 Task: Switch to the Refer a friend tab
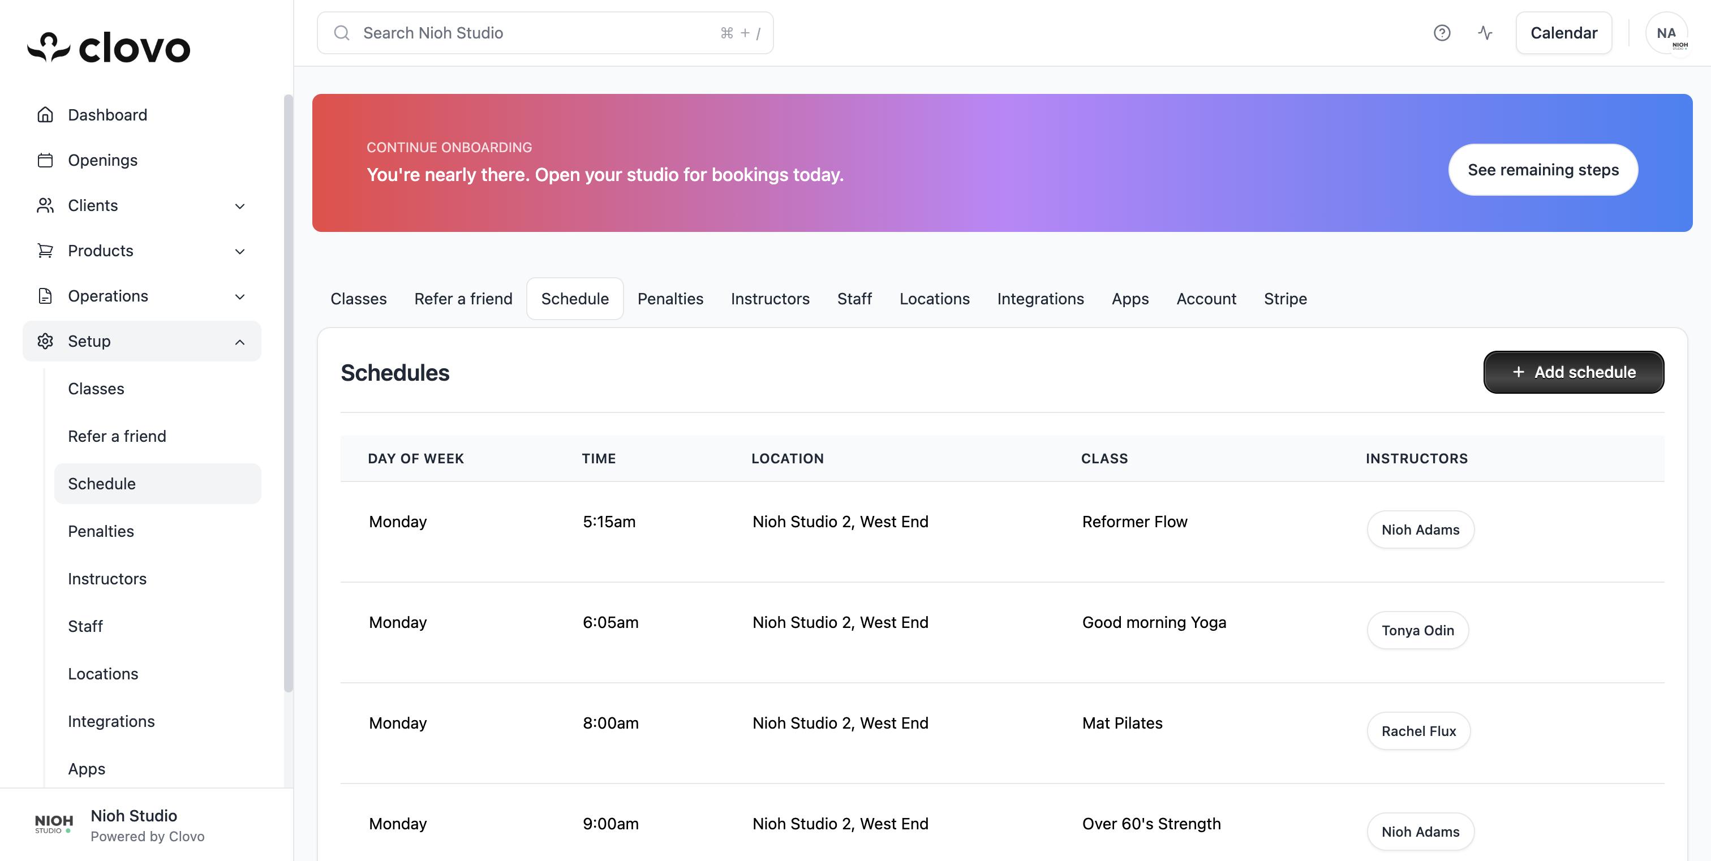coord(463,299)
